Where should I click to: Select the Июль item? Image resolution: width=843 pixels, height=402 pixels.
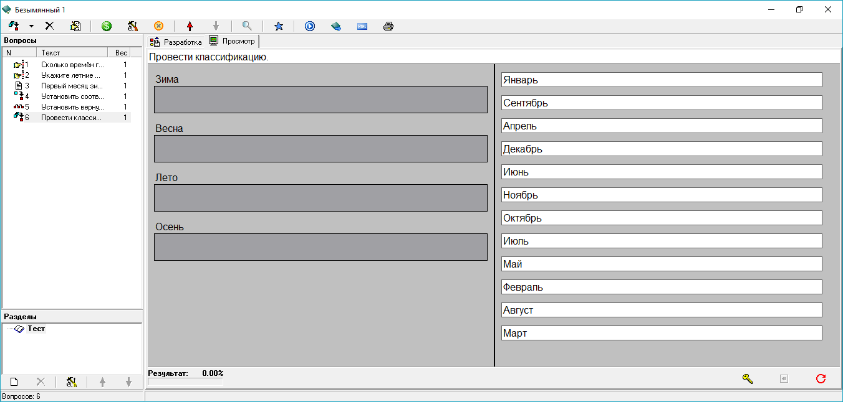click(662, 241)
